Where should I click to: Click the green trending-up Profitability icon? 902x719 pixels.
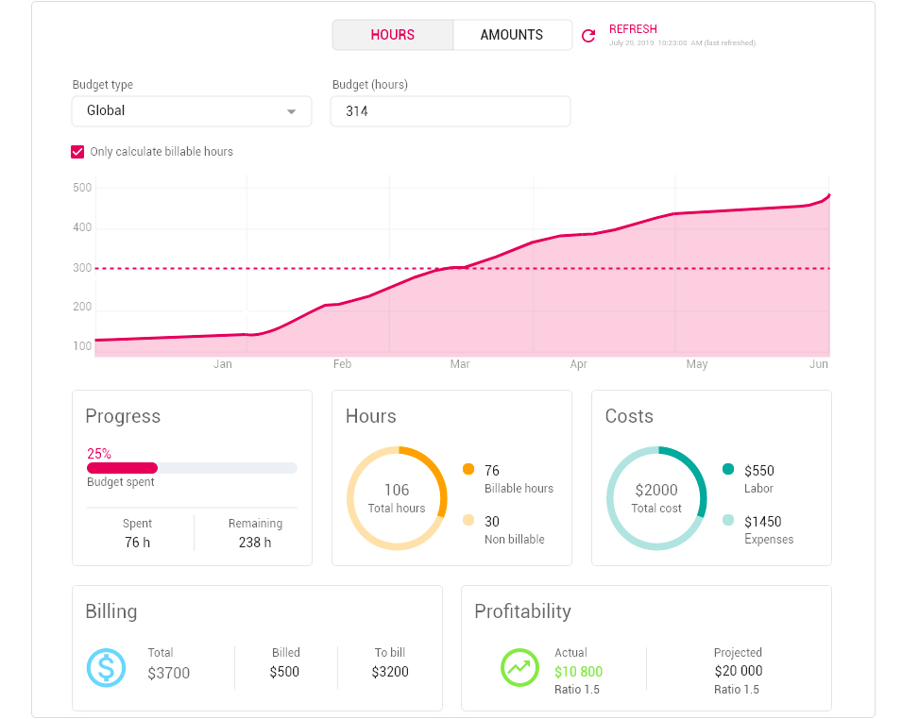tap(519, 667)
